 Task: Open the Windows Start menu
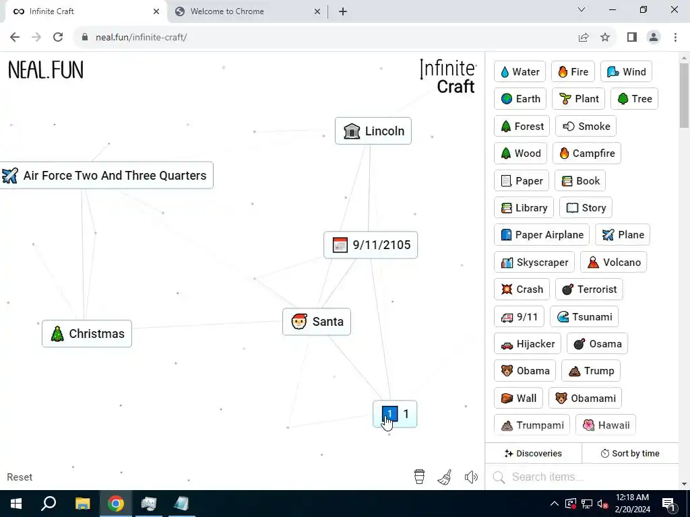pos(16,504)
